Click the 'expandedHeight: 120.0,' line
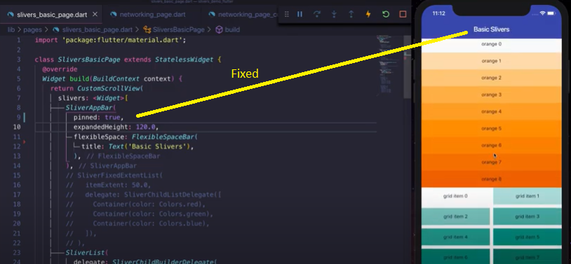The height and width of the screenshot is (264, 571). click(x=116, y=127)
